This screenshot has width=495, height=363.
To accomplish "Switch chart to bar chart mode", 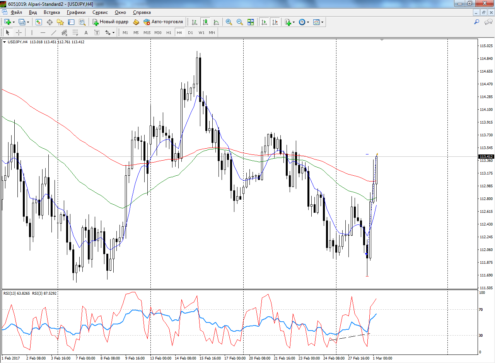I will coord(195,22).
